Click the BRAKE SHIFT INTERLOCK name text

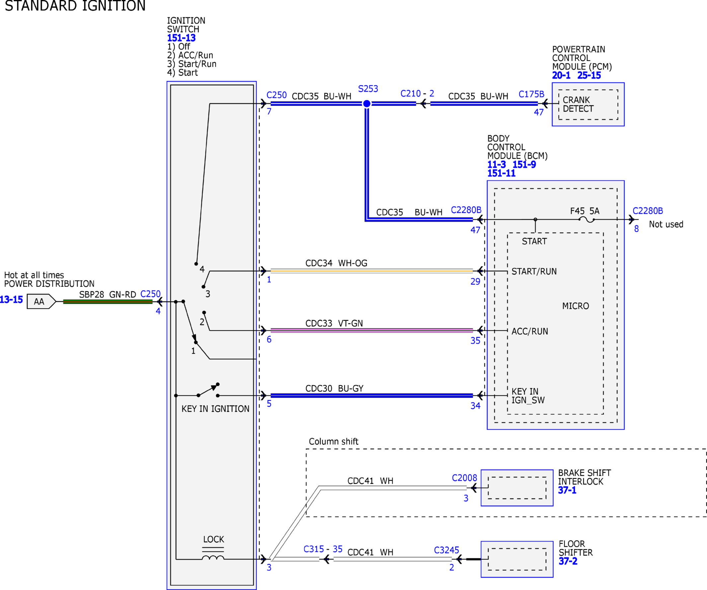click(584, 477)
